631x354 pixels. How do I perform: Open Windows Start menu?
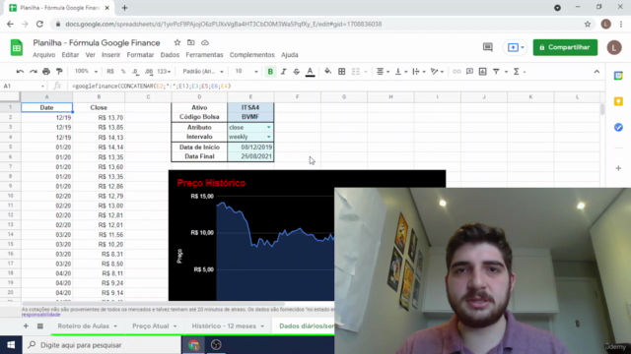point(11,345)
